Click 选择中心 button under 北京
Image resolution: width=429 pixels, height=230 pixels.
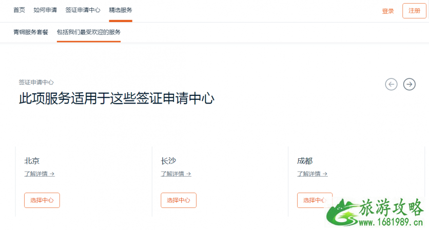pyautogui.click(x=42, y=200)
